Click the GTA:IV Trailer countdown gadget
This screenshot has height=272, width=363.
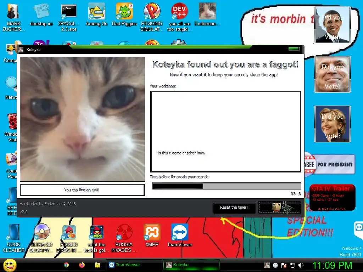pyautogui.click(x=332, y=197)
